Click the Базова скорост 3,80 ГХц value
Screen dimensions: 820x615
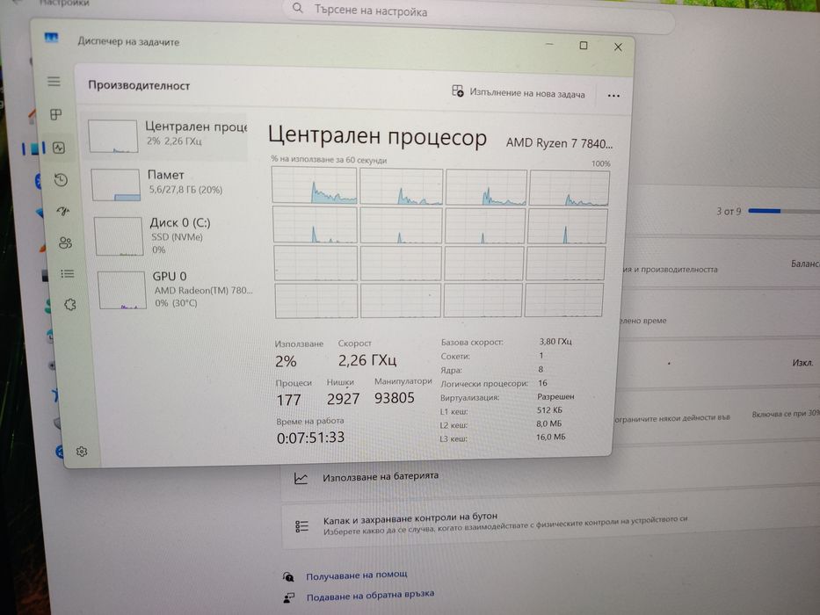coord(555,342)
